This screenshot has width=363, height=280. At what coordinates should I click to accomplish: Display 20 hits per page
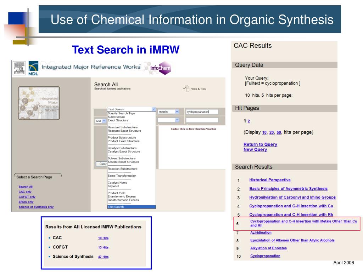tap(272, 132)
